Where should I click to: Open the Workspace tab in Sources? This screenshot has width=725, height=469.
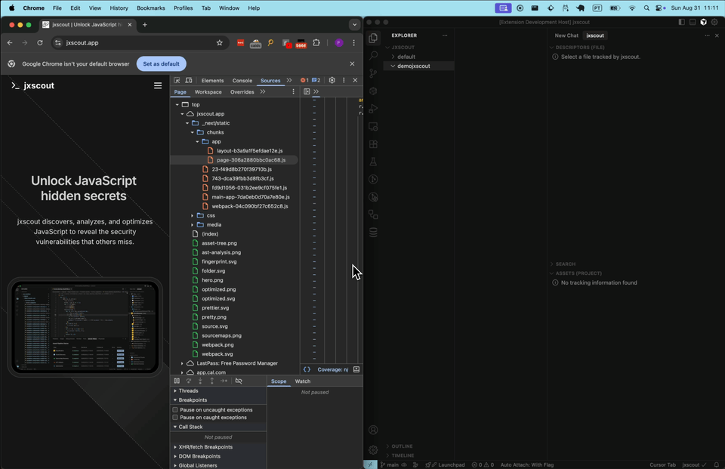(208, 92)
